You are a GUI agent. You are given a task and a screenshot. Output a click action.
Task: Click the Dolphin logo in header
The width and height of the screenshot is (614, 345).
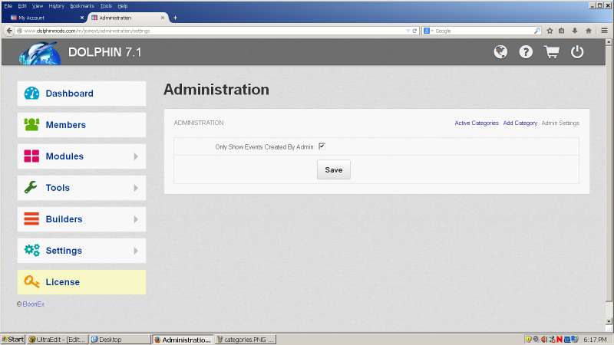tap(40, 53)
